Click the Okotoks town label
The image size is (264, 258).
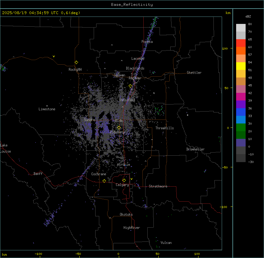coord(126,214)
